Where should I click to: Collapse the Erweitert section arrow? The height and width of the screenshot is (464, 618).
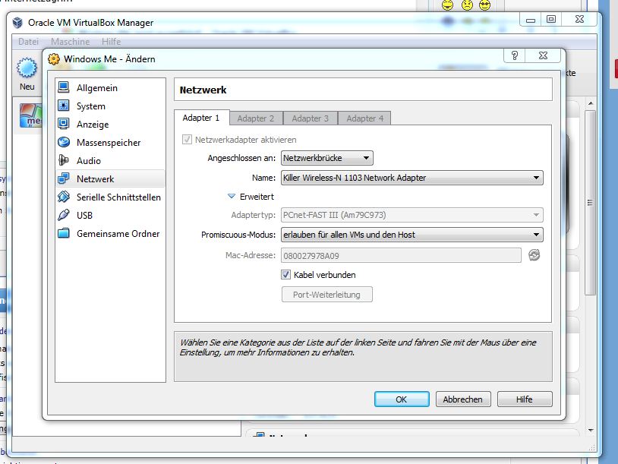[232, 196]
